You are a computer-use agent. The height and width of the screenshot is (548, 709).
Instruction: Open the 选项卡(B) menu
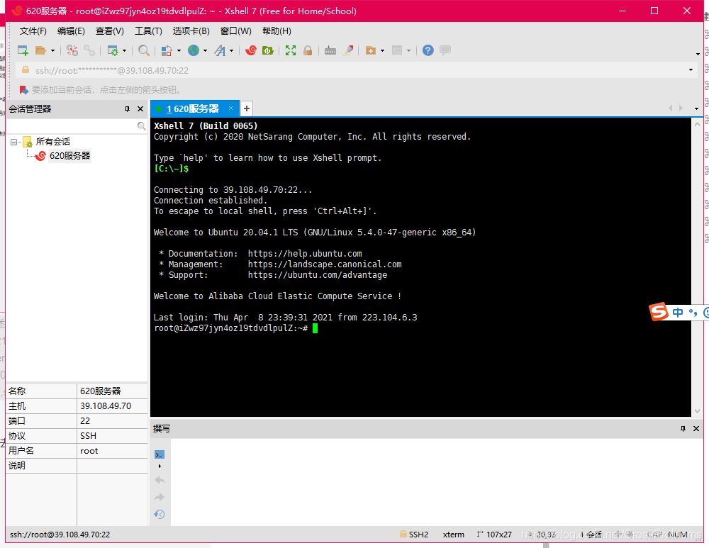(191, 30)
